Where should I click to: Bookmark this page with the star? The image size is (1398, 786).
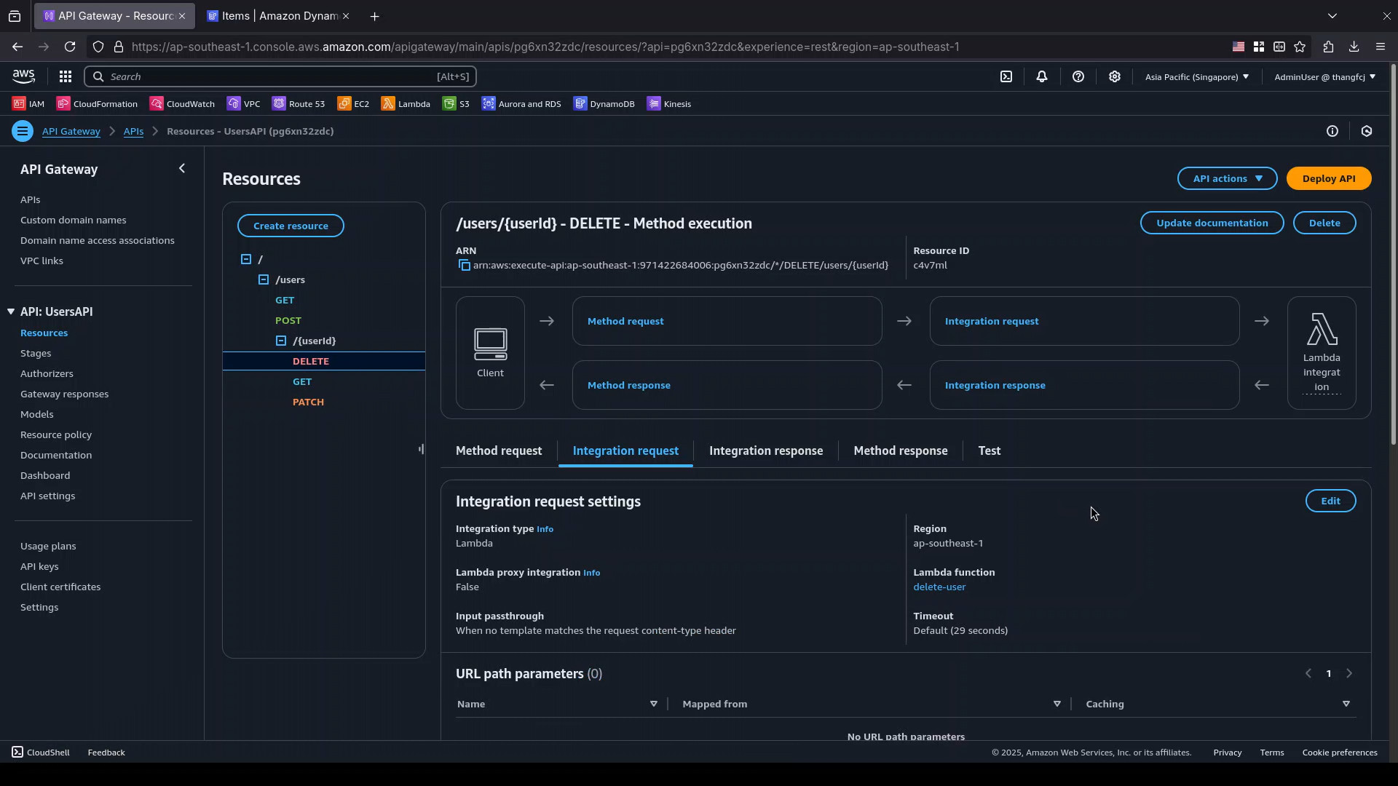(x=1300, y=47)
